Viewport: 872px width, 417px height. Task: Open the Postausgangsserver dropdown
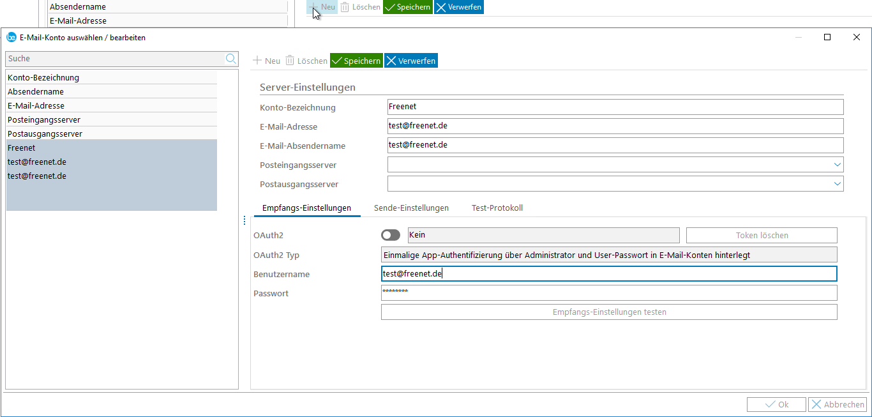837,184
